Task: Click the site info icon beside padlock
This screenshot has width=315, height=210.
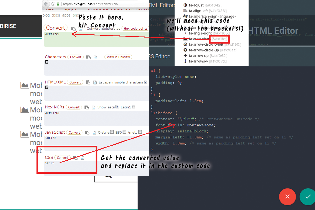Action: tap(53, 4)
